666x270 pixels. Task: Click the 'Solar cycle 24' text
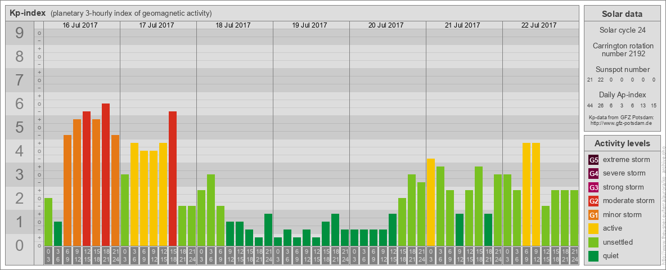tap(622, 30)
